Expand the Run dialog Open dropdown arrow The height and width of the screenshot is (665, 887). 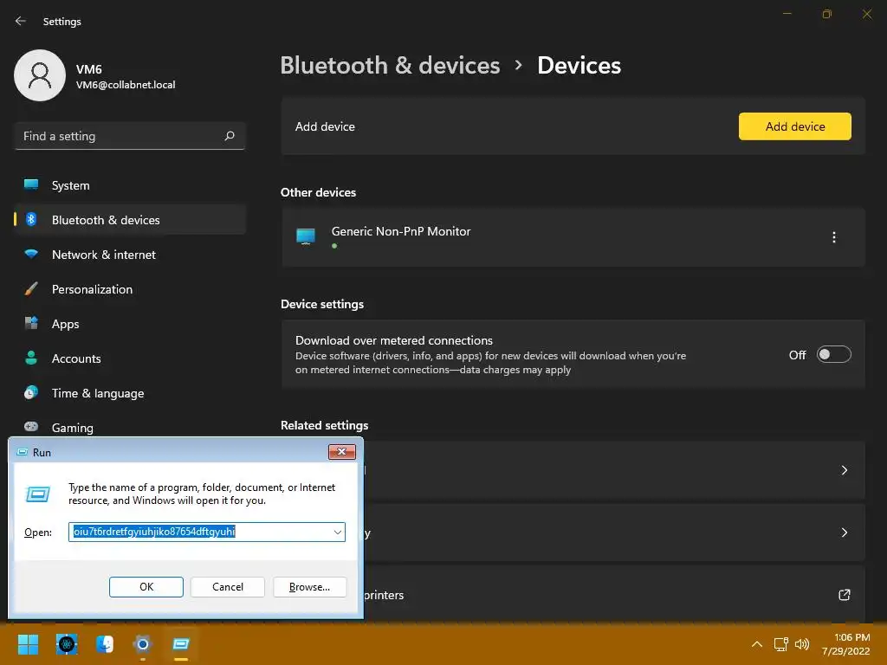337,533
